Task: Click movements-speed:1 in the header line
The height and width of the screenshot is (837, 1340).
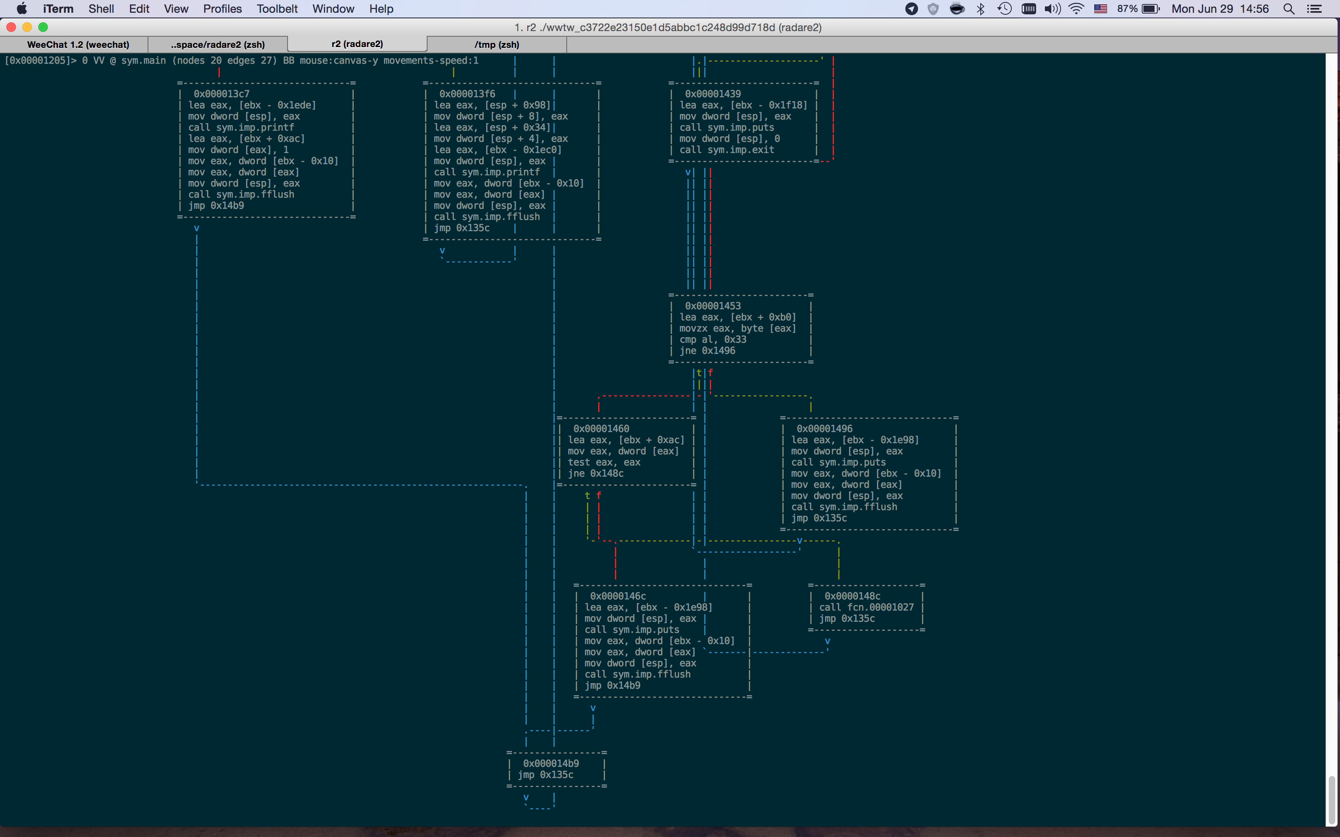Action: pos(431,60)
